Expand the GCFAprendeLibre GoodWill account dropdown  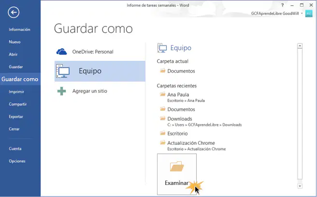point(302,14)
